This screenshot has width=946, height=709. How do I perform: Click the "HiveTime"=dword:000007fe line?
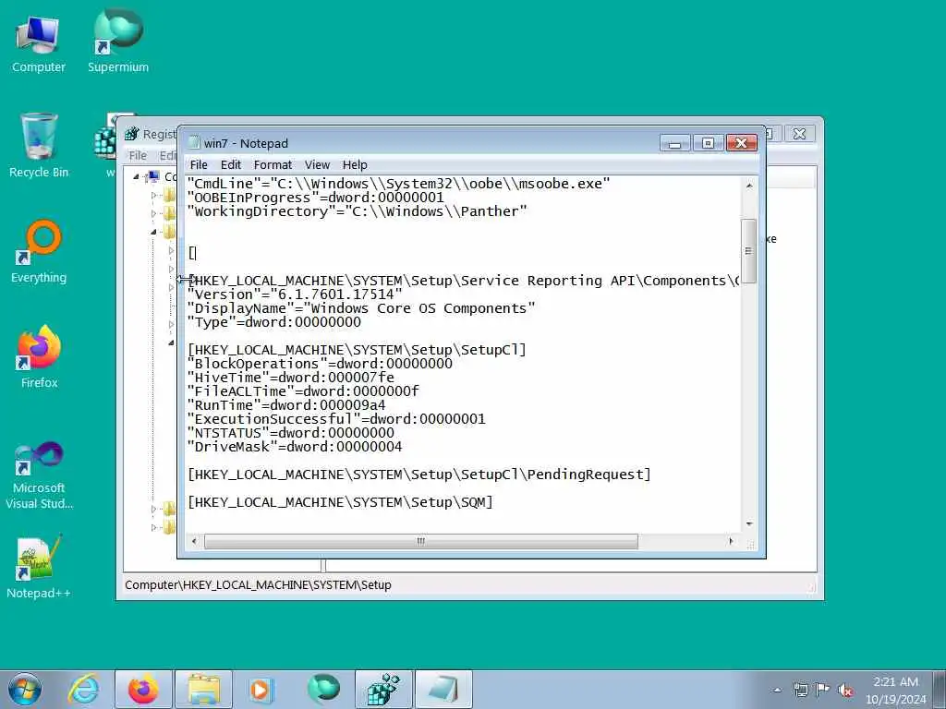coord(291,378)
